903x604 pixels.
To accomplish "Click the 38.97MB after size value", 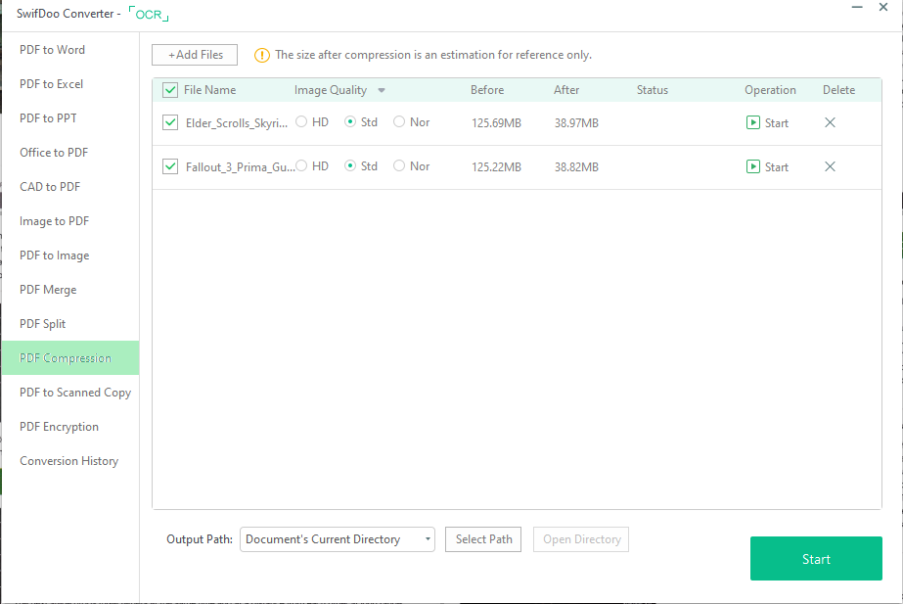I will point(576,122).
